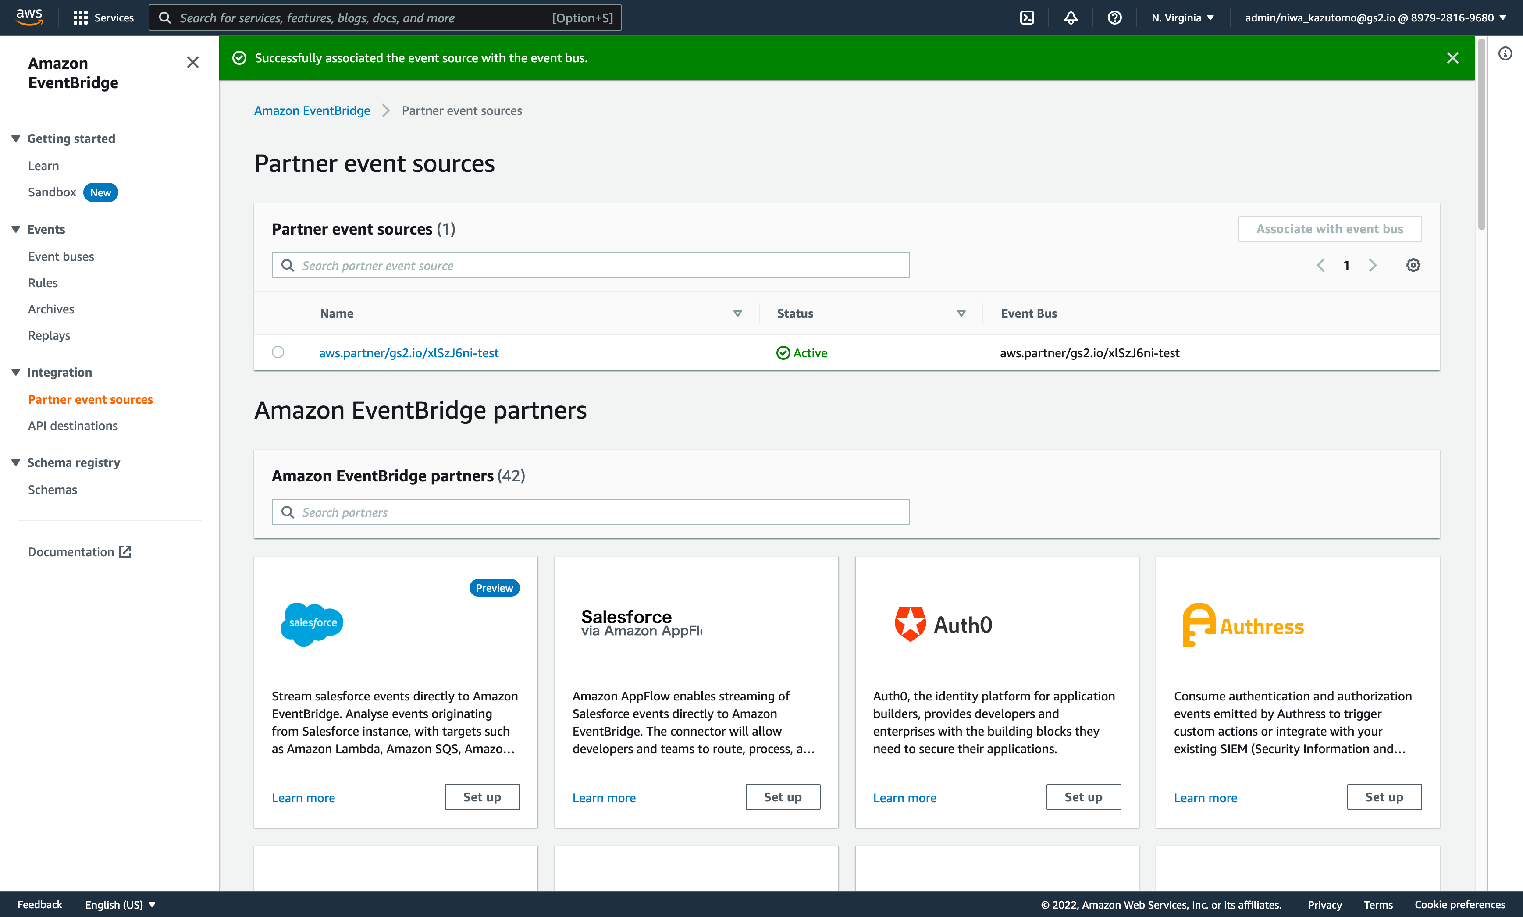Learn more about Salesforce Preview
Viewport: 1523px width, 917px height.
[x=303, y=798]
